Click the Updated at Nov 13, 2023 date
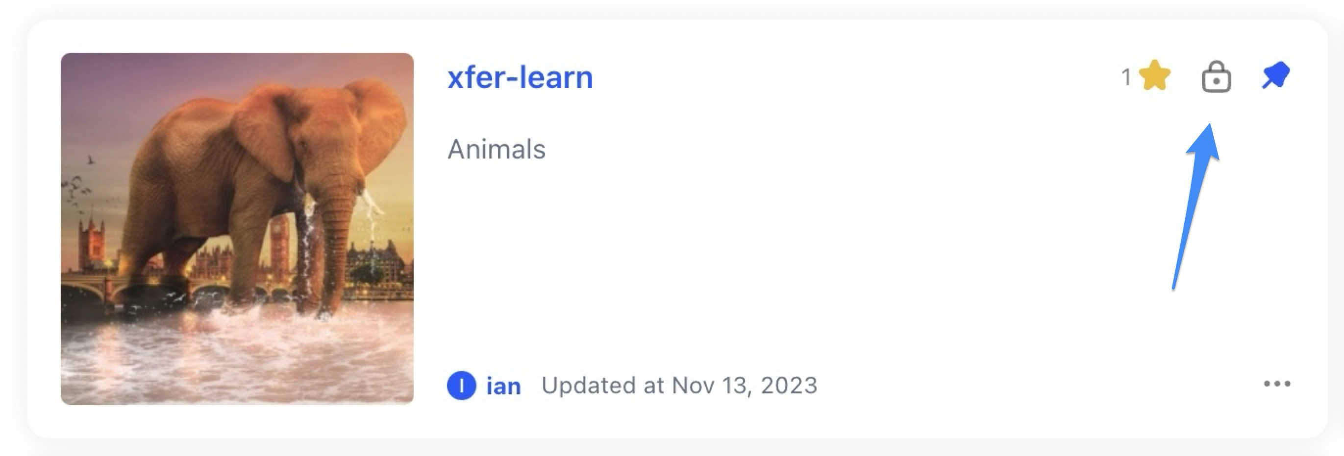Viewport: 1344px width, 456px height. [x=679, y=386]
